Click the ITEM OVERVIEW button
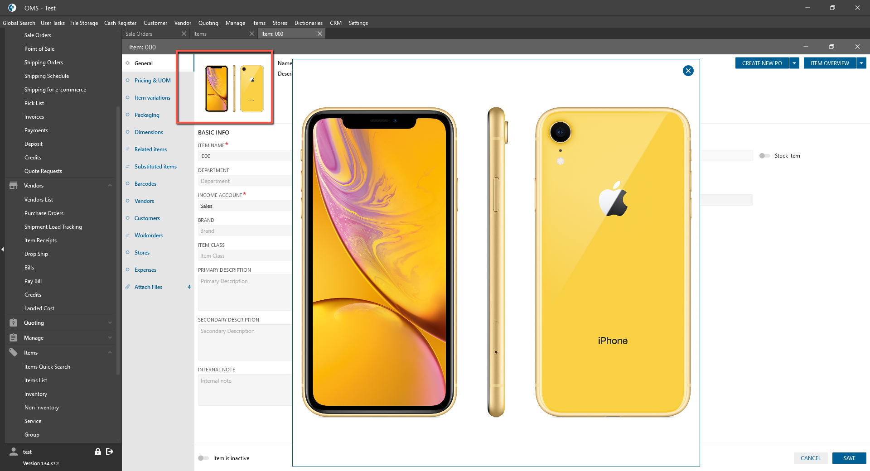The image size is (870, 471). click(830, 63)
